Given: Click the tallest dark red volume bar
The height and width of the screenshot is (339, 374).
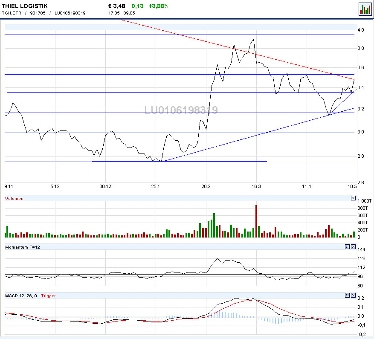Looking at the screenshot, I should [x=256, y=221].
